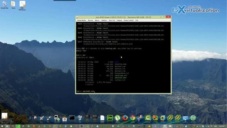The width and height of the screenshot is (227, 128).
Task: Click the taskbar clock
Action: (222, 126)
